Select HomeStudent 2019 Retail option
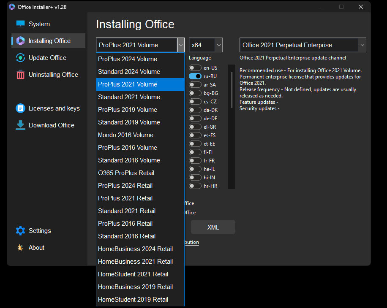The image size is (387, 308). coord(140,300)
